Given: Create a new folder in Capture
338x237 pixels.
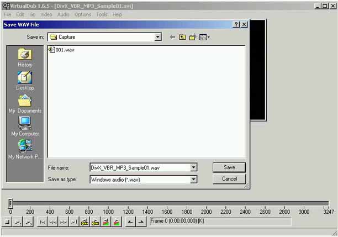Looking at the screenshot, I should pyautogui.click(x=193, y=37).
